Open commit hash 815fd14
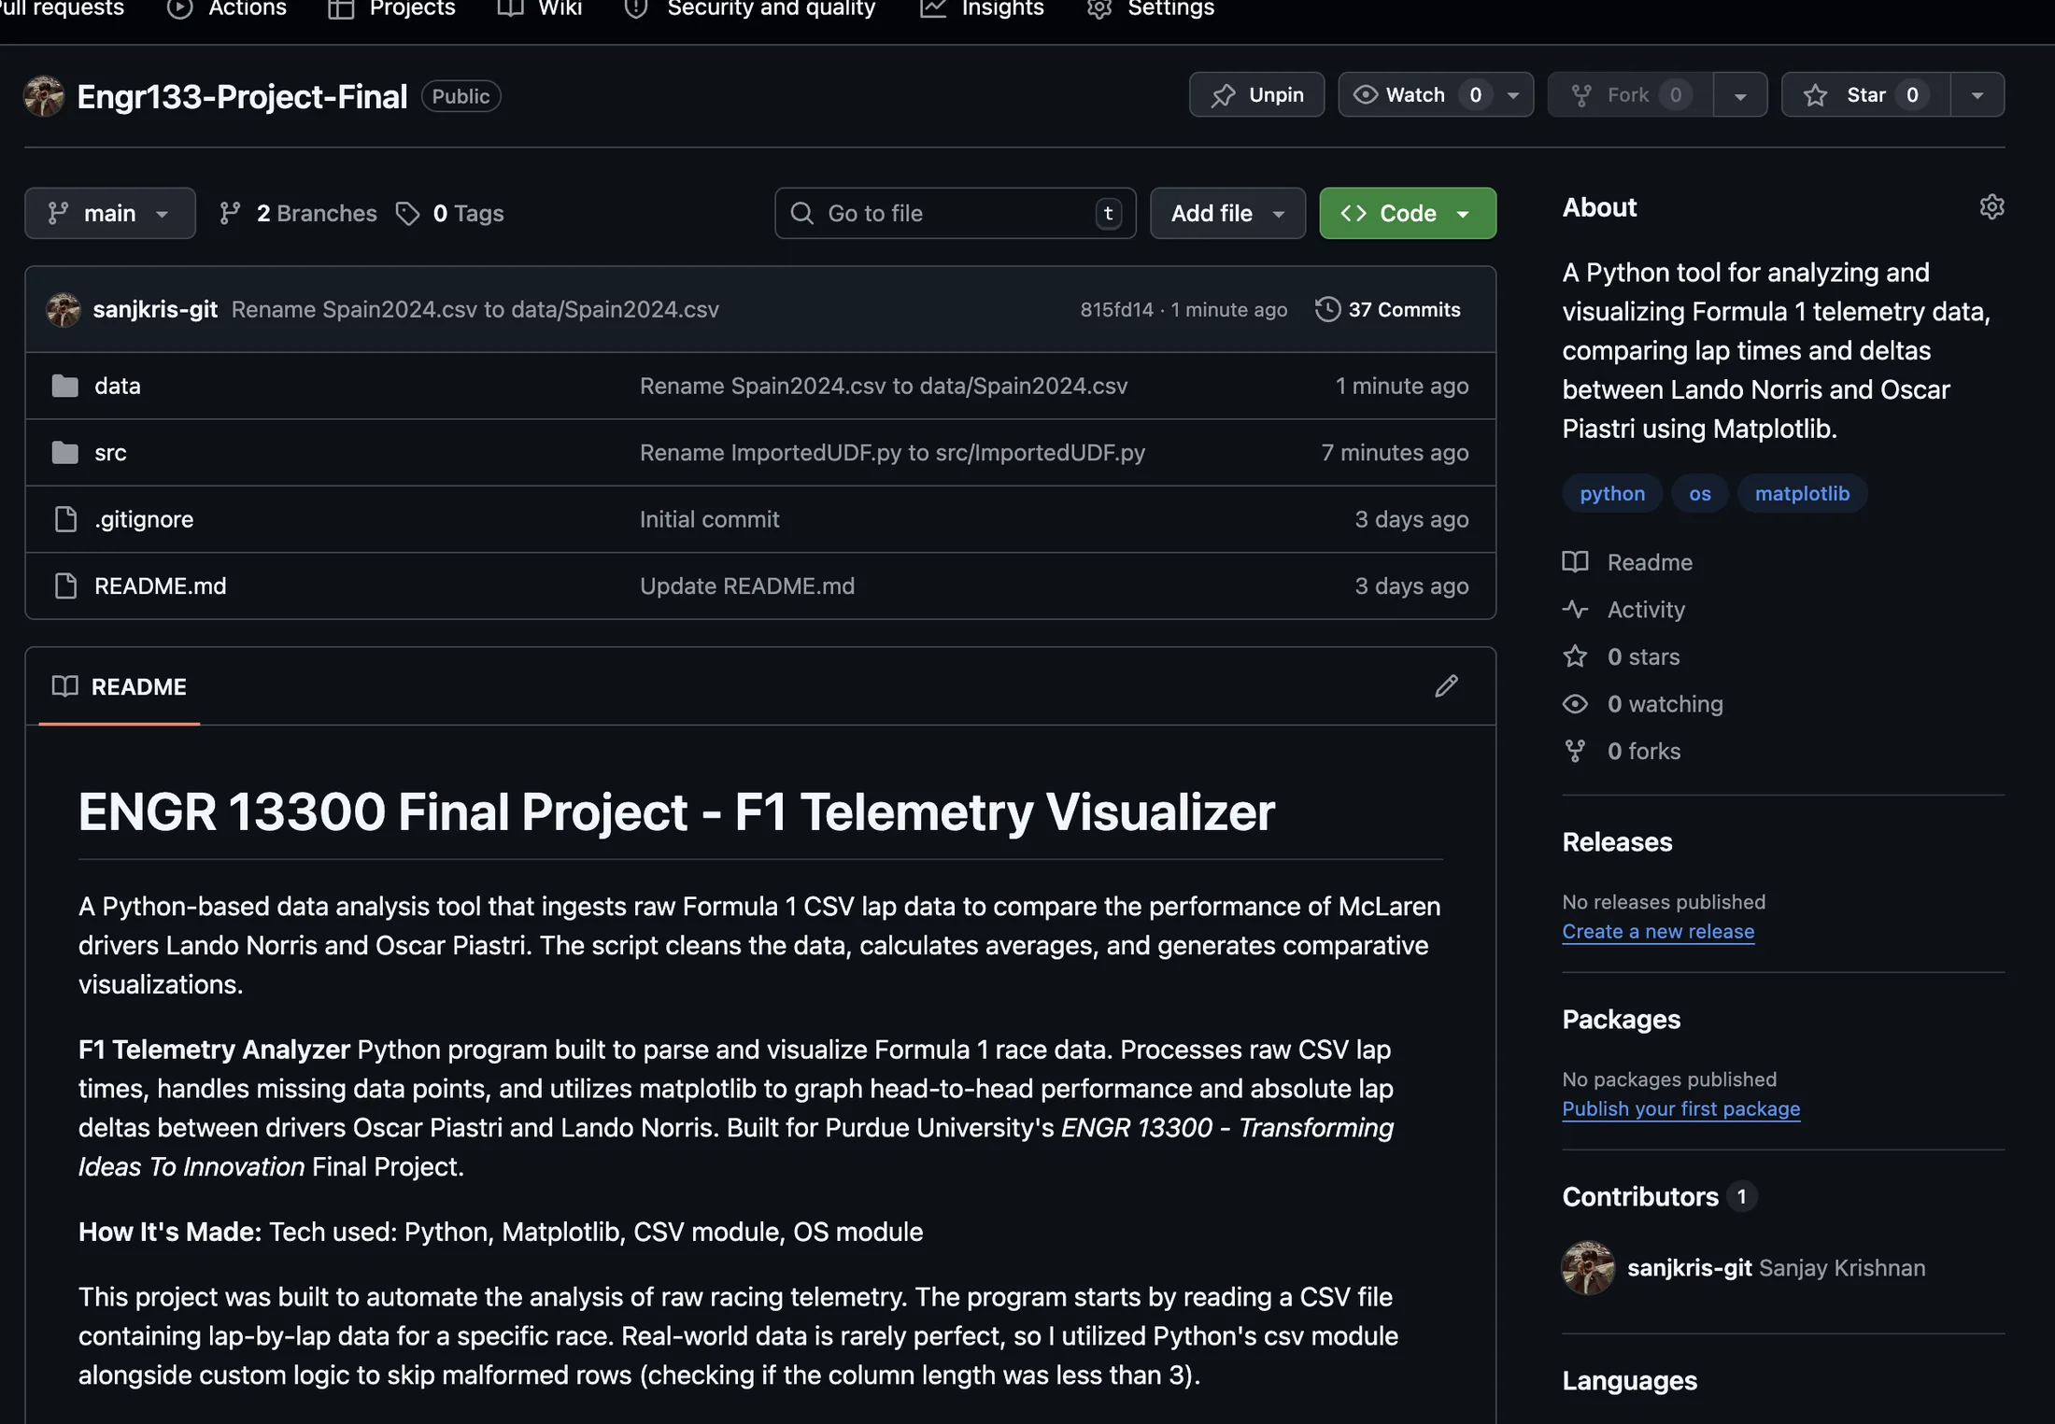The height and width of the screenshot is (1424, 2055). point(1116,310)
